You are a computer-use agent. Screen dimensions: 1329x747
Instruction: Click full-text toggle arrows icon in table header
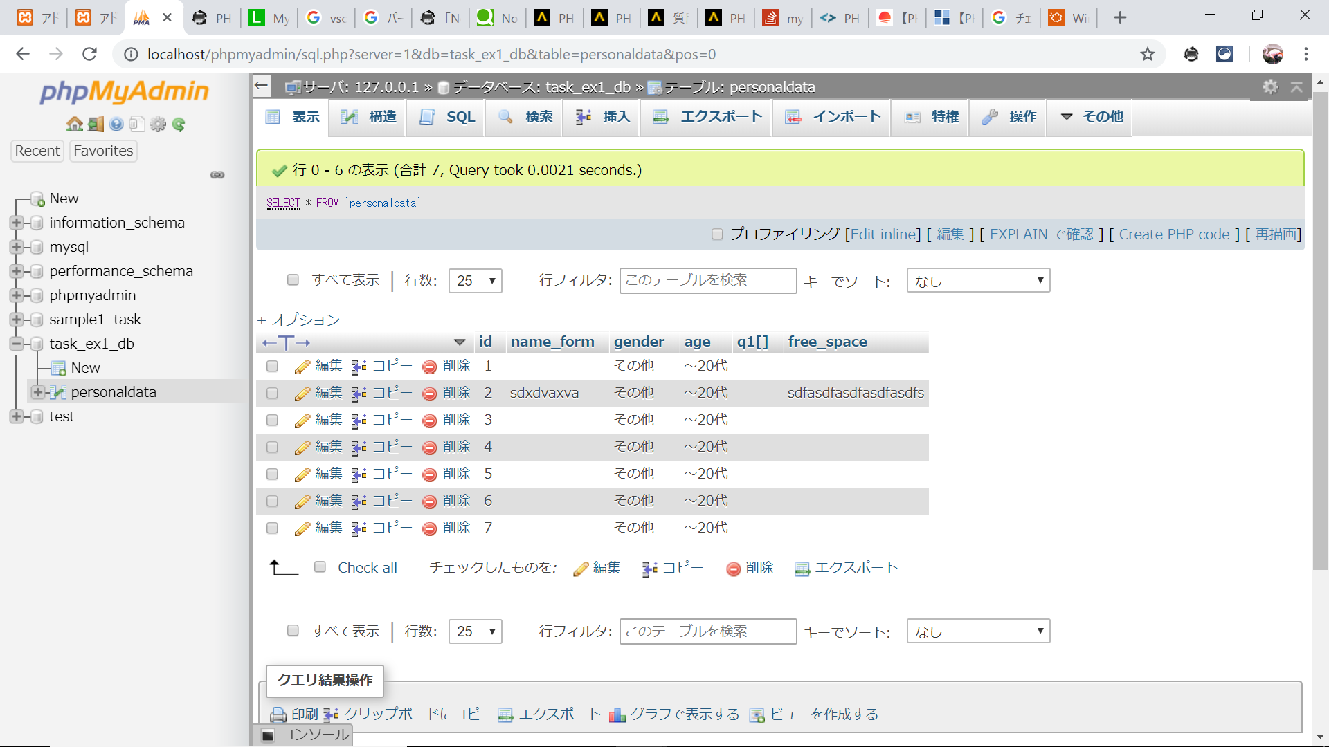[x=286, y=342]
